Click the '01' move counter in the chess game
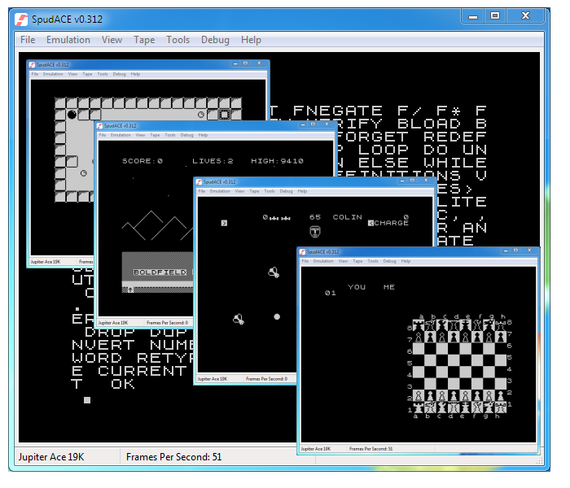This screenshot has width=570, height=488. 331,293
